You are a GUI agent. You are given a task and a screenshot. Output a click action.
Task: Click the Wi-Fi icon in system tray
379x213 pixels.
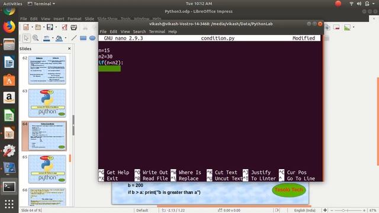(352, 4)
